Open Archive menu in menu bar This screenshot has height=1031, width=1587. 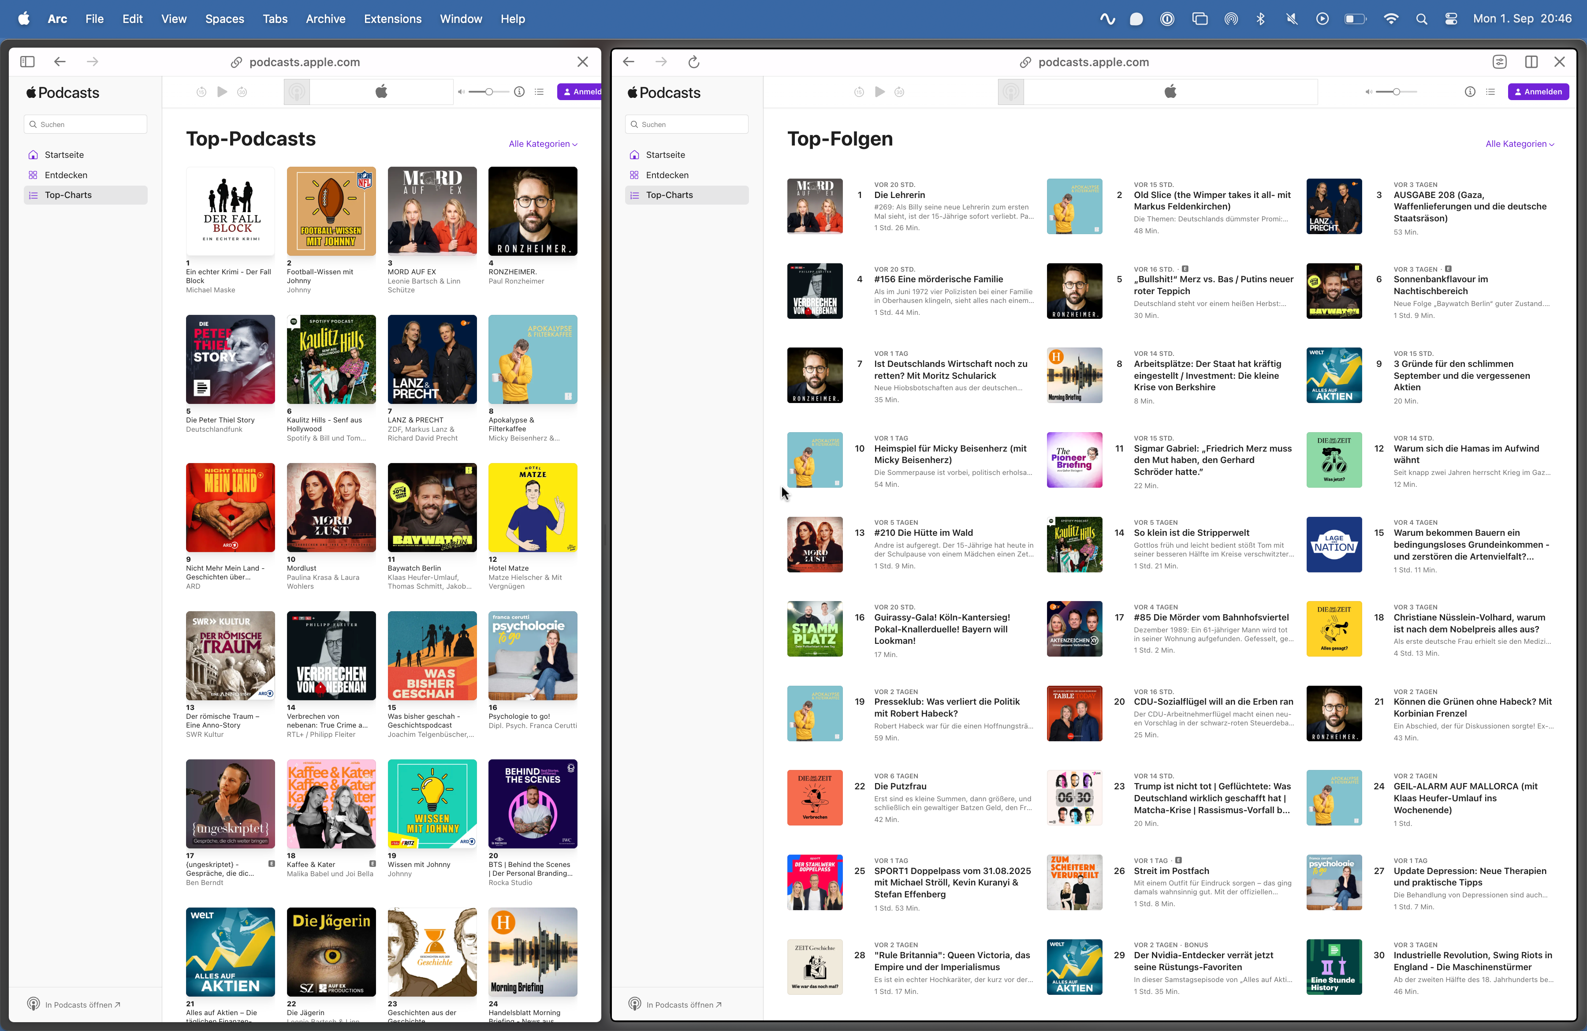[x=325, y=19]
